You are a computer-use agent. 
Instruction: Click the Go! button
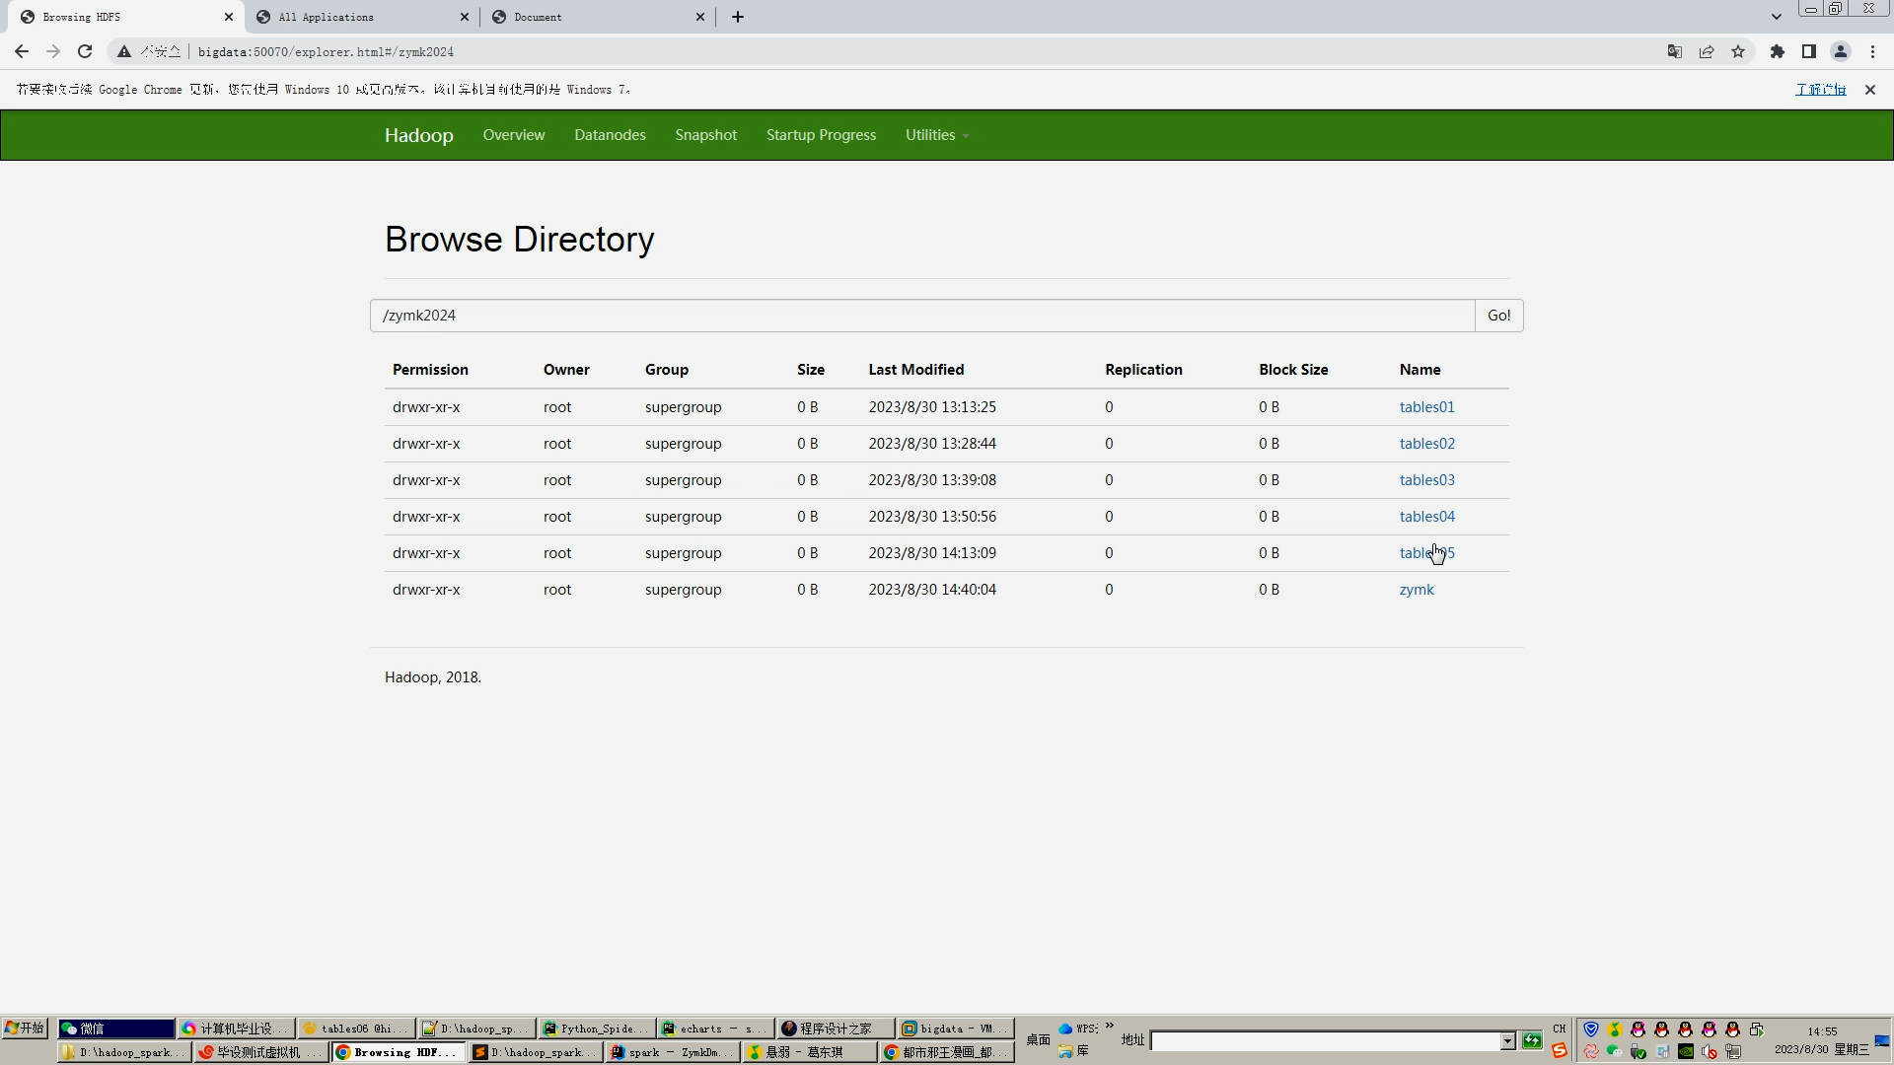coord(1498,315)
